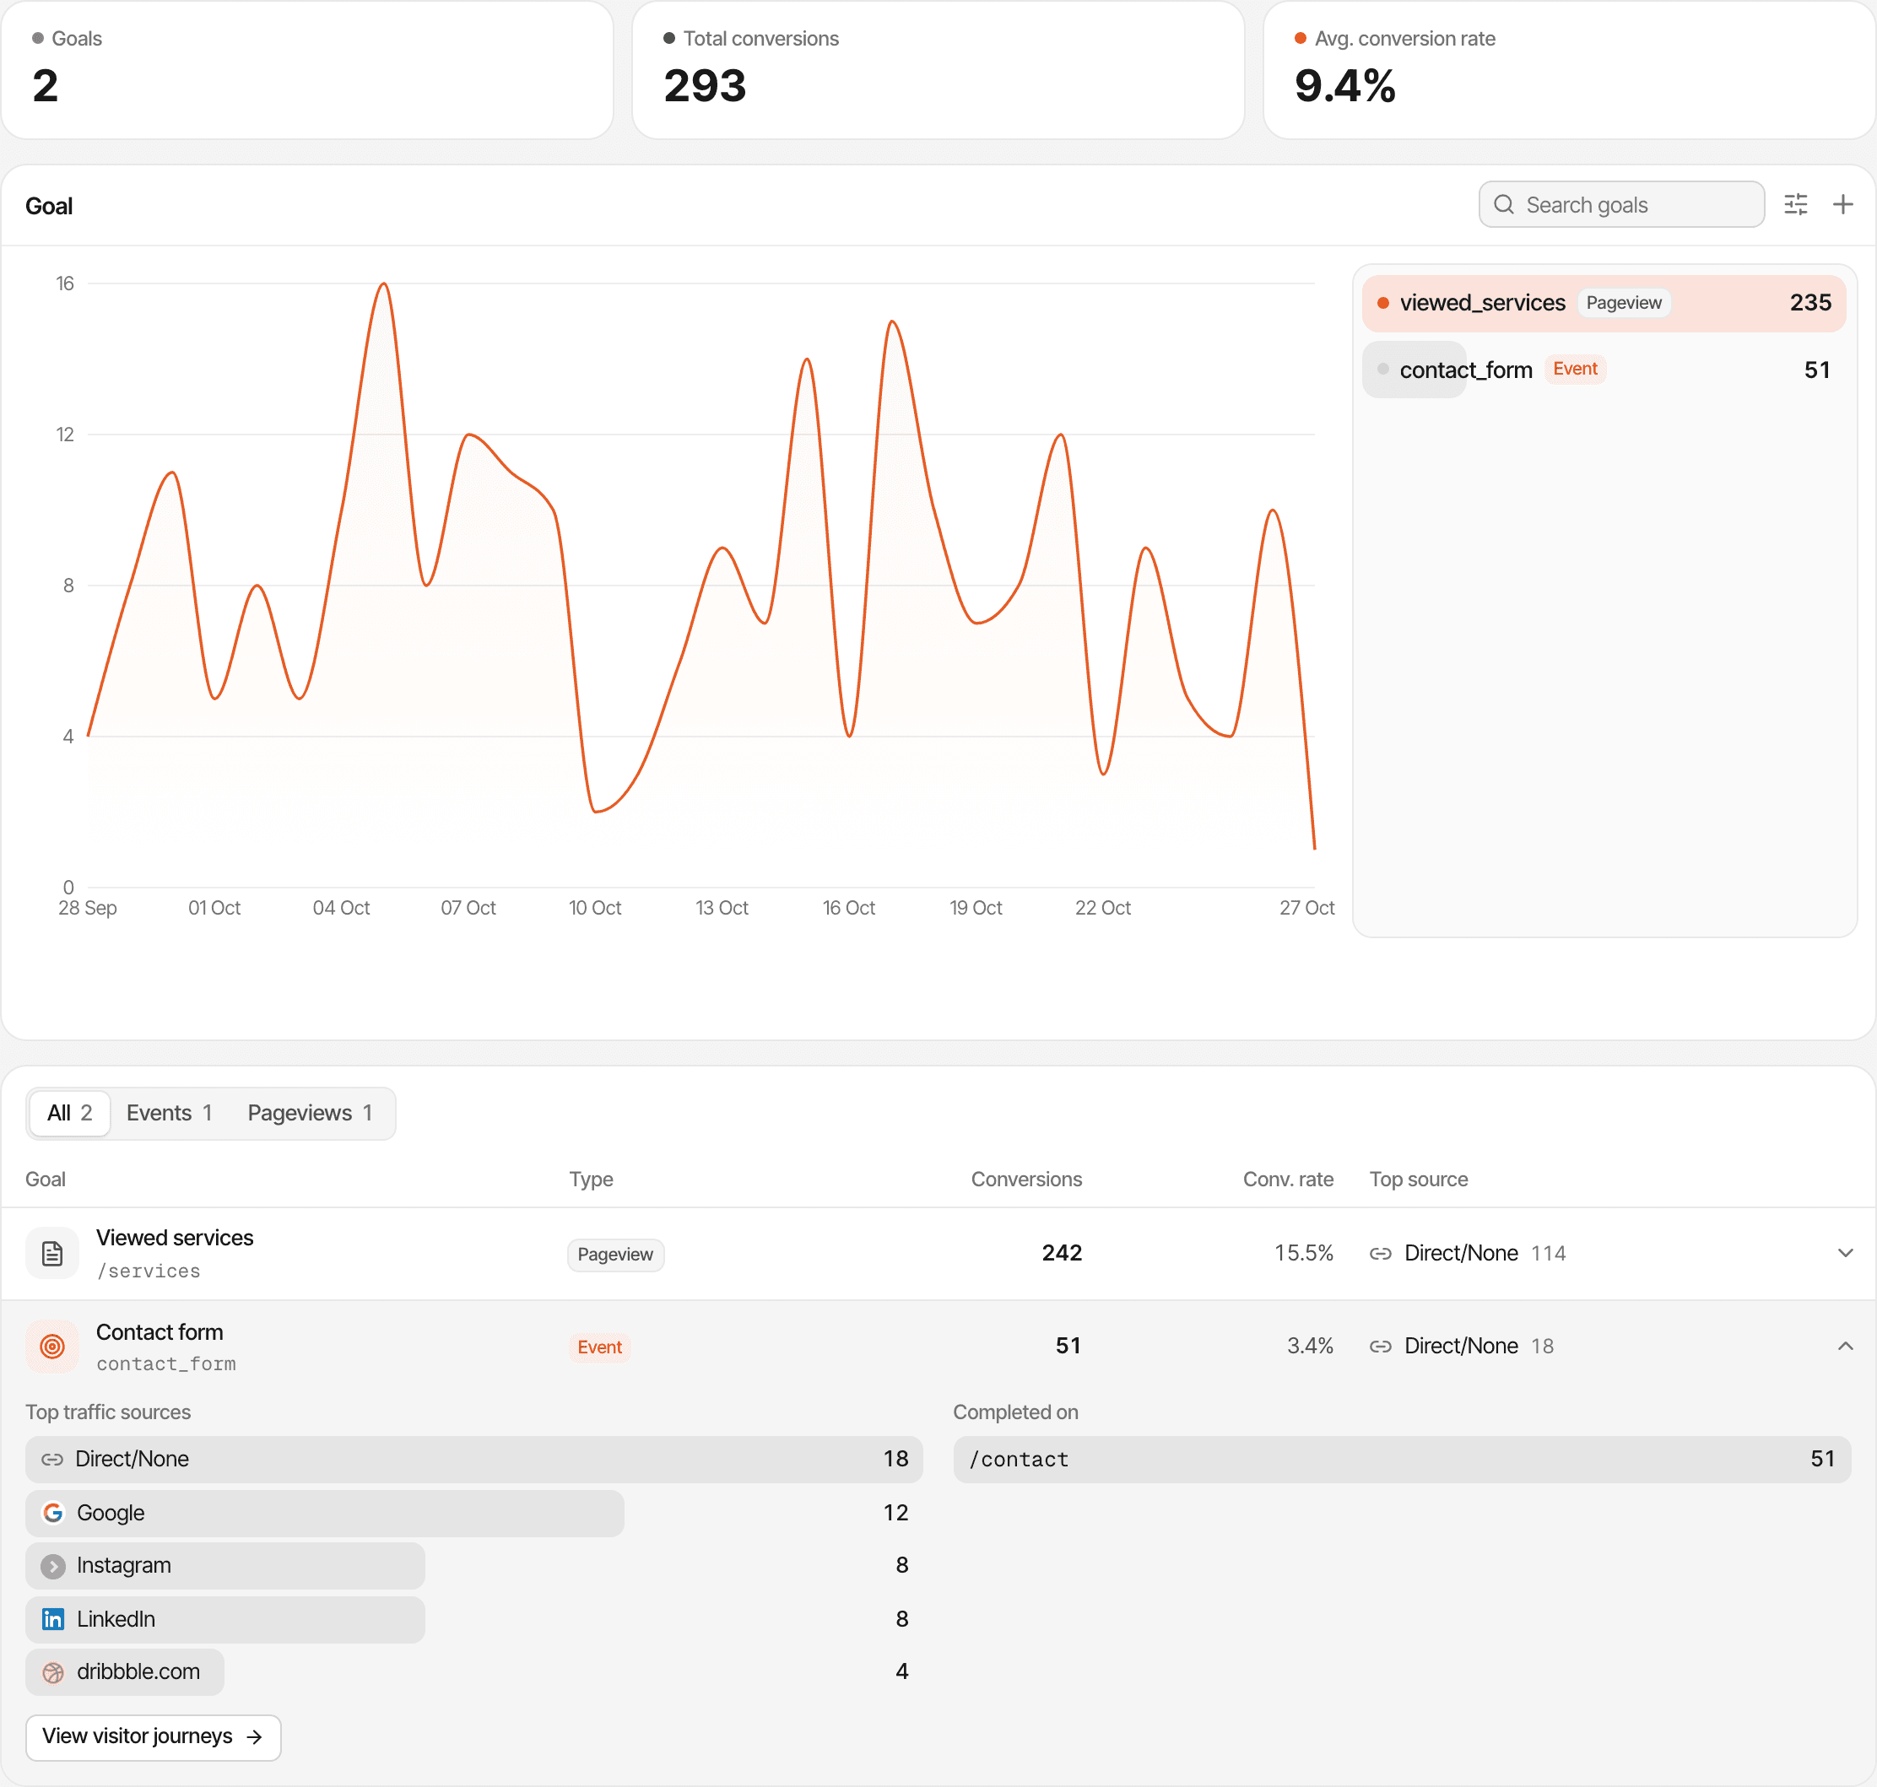This screenshot has width=1877, height=1787.
Task: Collapse the Contact form row chevron
Action: coord(1846,1346)
